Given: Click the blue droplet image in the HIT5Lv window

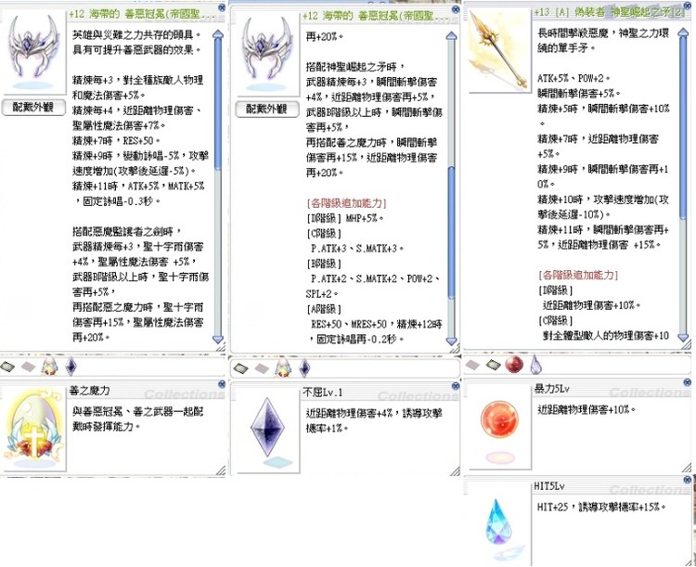Looking at the screenshot, I should click(499, 522).
